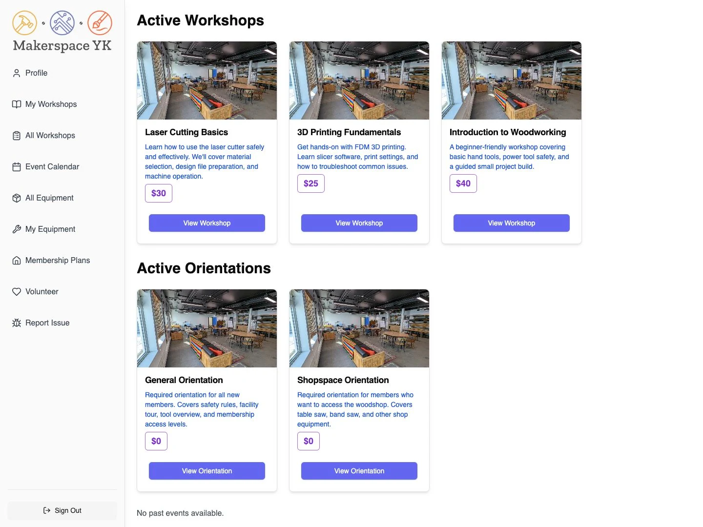The width and height of the screenshot is (703, 527).
Task: Click the $0 badge under General Orientation
Action: (156, 441)
